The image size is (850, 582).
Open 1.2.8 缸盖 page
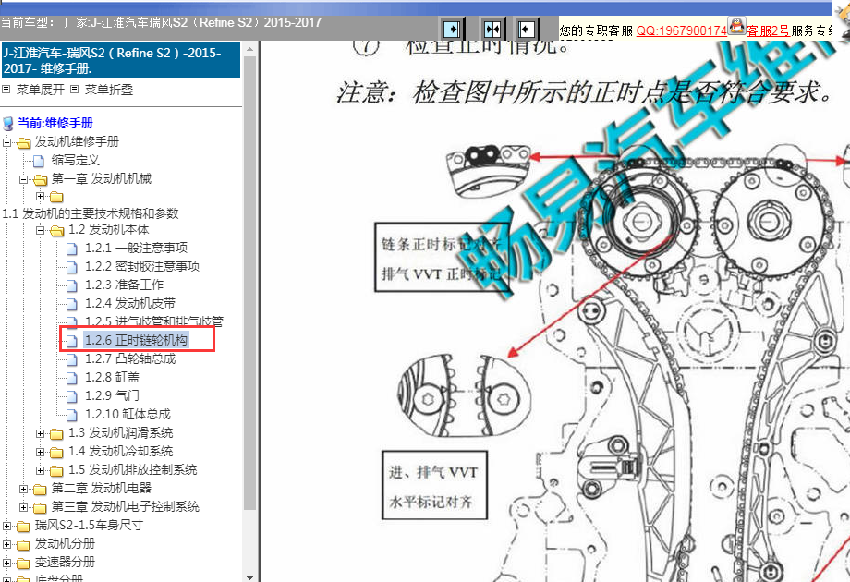pyautogui.click(x=112, y=377)
